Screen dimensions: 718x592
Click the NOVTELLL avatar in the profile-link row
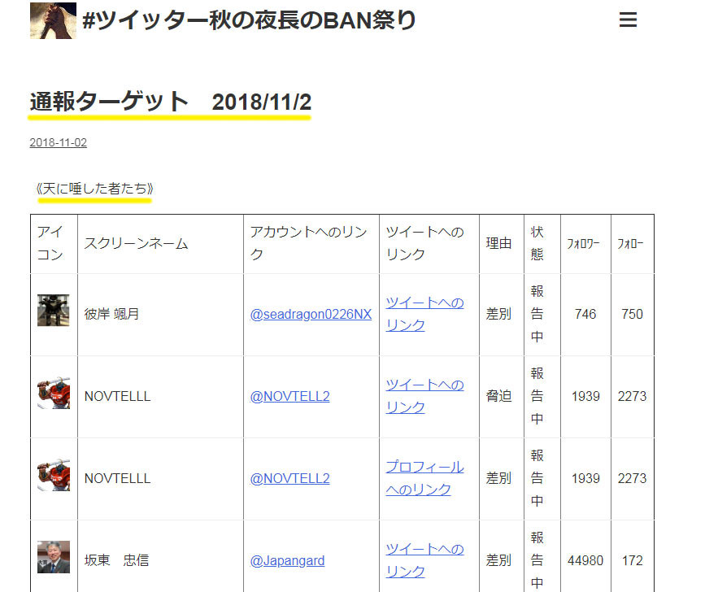click(54, 475)
